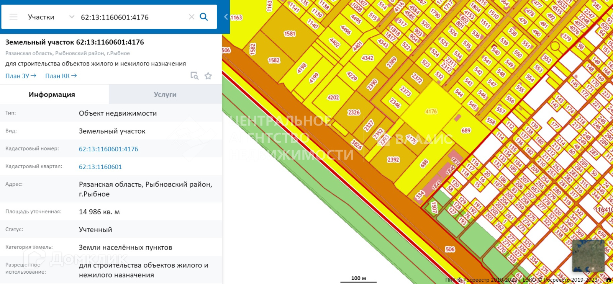Select parcel 689 on the map
Viewport: 613px width, 284px height.
[466, 131]
